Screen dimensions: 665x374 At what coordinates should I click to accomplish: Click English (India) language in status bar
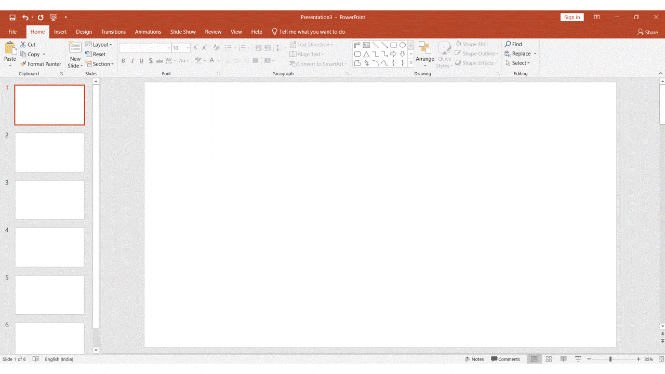pyautogui.click(x=59, y=359)
